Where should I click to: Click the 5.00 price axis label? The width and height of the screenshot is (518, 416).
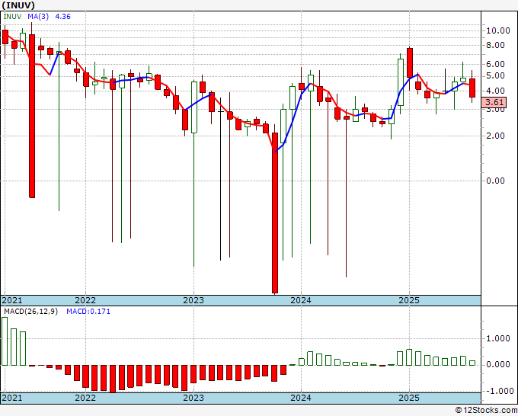(x=495, y=76)
